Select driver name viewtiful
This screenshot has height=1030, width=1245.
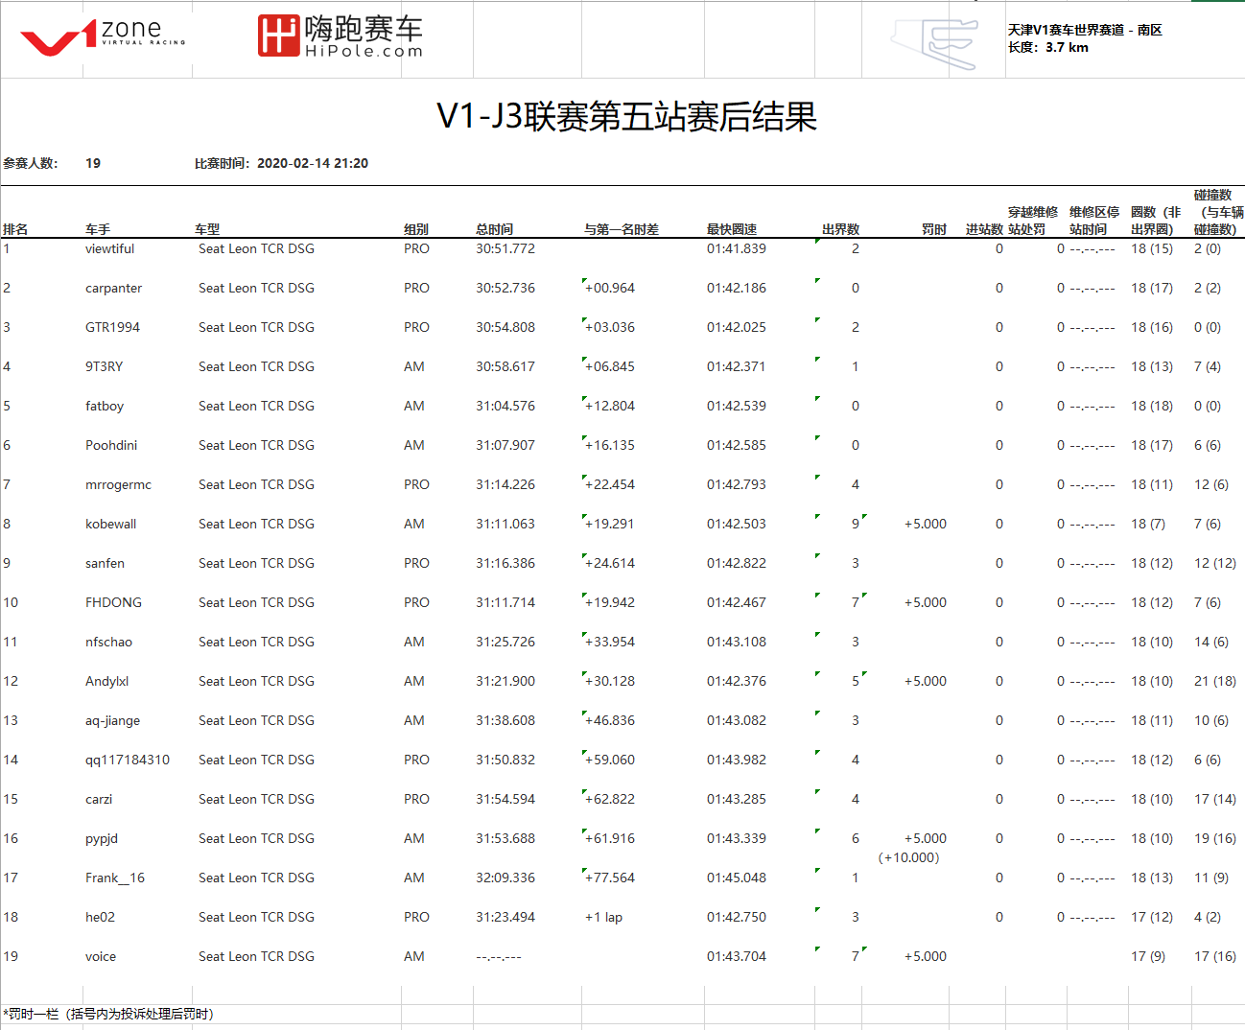point(109,248)
